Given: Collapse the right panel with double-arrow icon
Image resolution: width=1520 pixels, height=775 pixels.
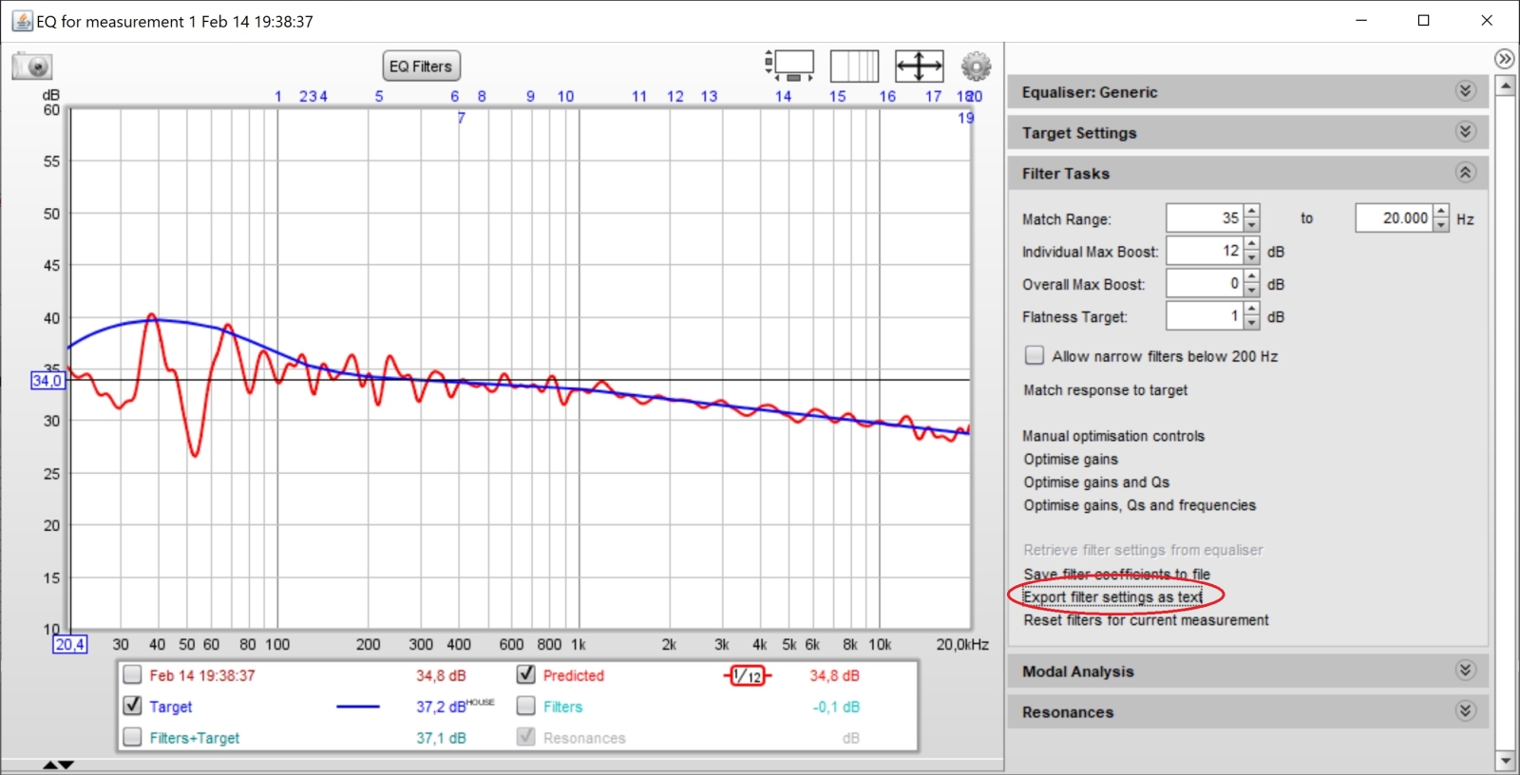Looking at the screenshot, I should point(1504,59).
